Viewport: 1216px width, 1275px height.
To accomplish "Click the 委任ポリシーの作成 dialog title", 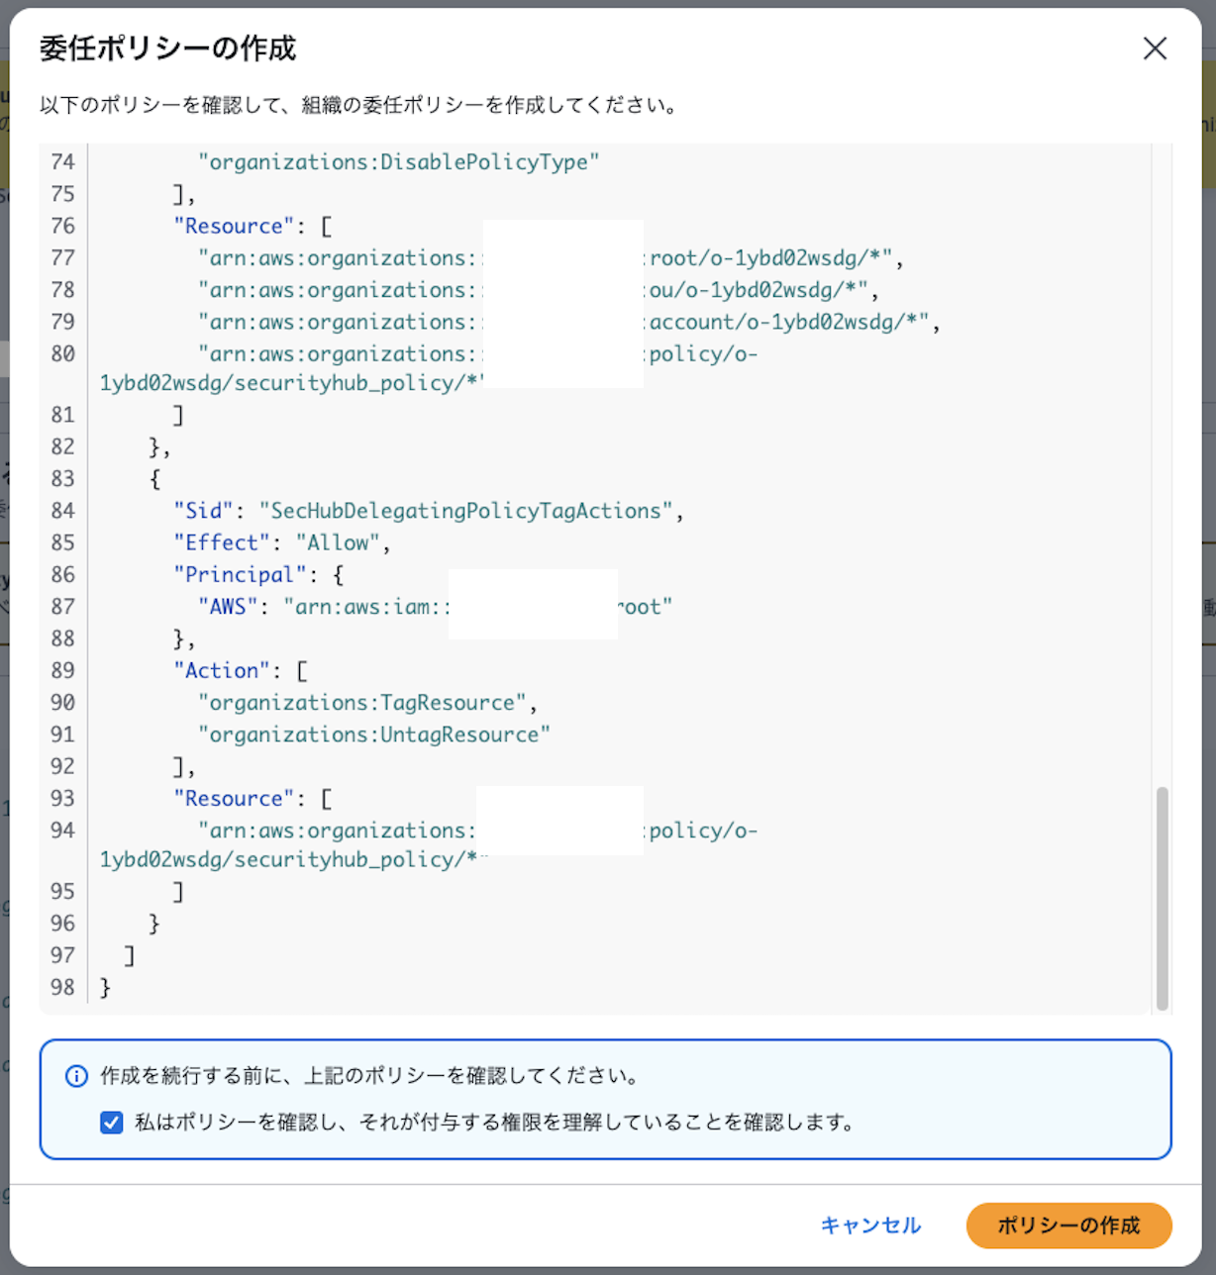I will point(167,49).
